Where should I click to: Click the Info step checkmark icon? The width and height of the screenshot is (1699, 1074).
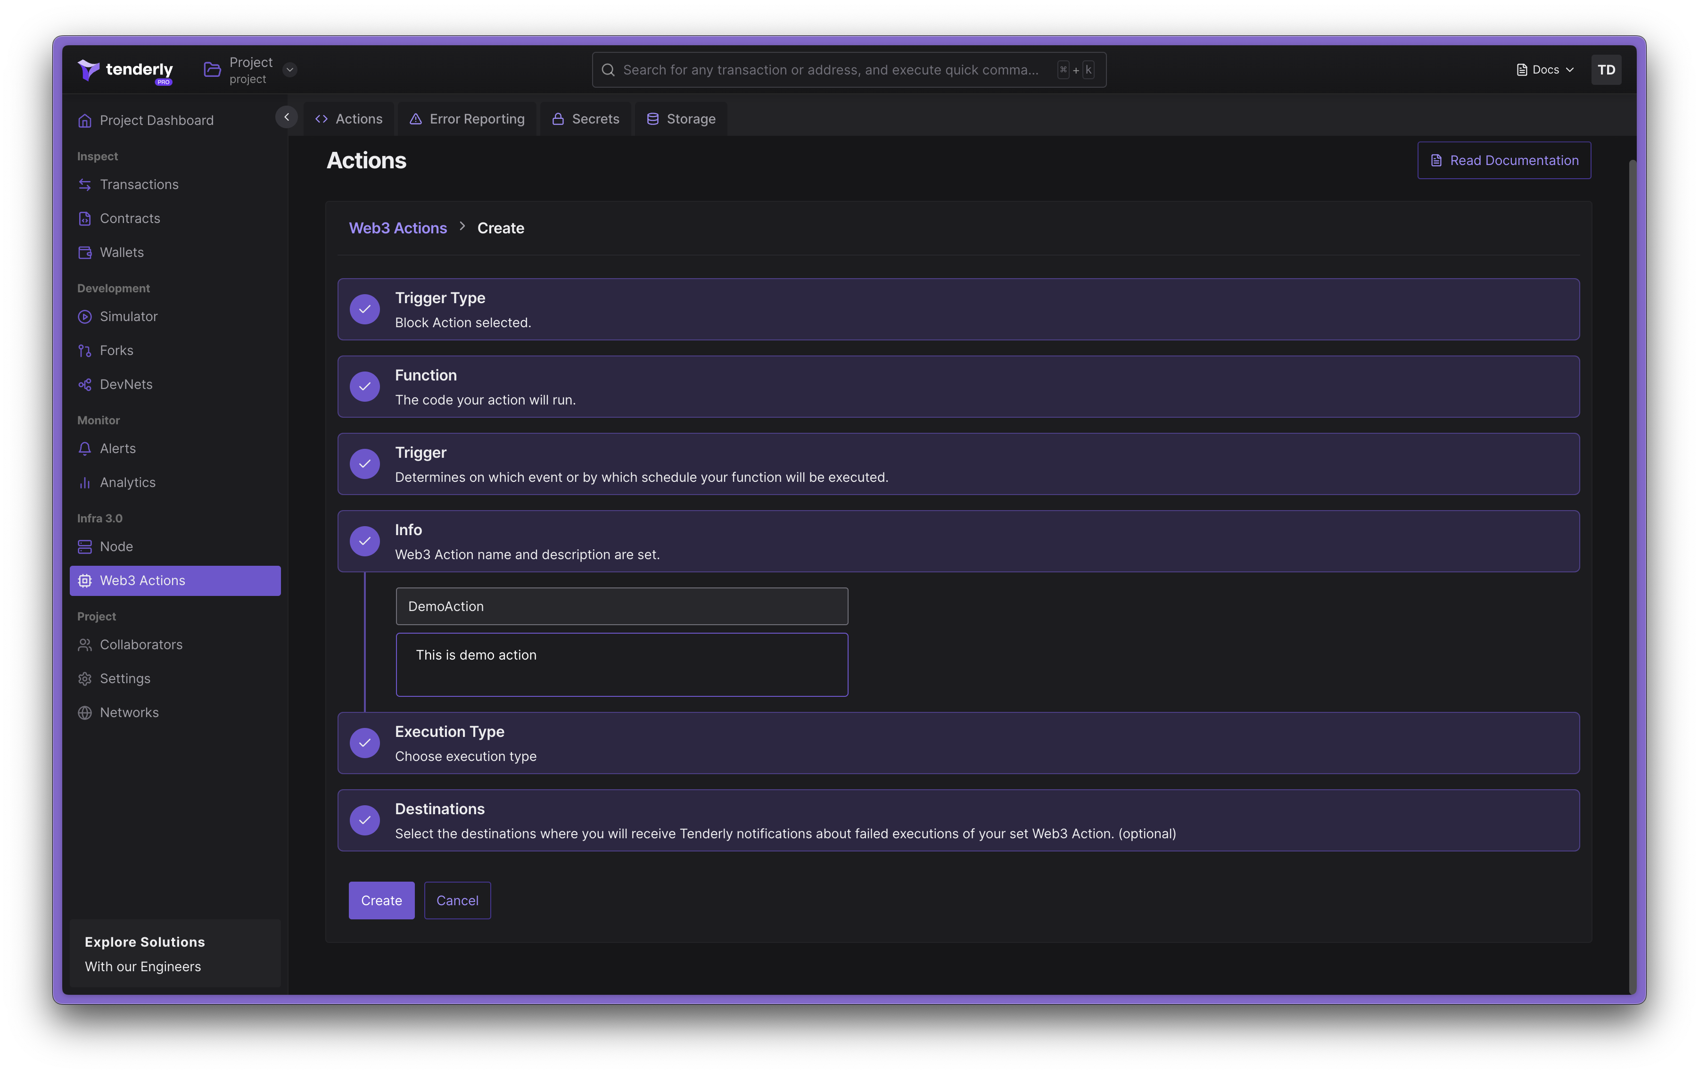365,541
